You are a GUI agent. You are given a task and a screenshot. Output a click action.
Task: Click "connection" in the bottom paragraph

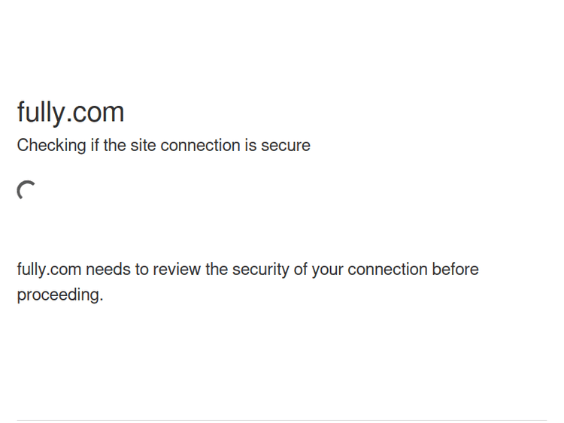click(x=387, y=270)
